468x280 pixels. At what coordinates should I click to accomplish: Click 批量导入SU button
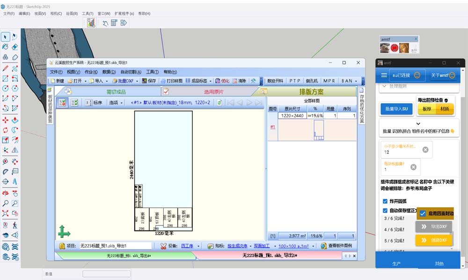(x=396, y=109)
